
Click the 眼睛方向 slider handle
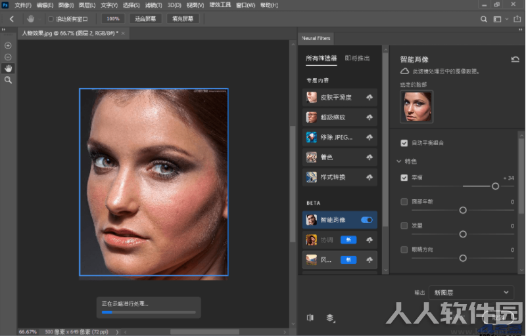pyautogui.click(x=463, y=258)
